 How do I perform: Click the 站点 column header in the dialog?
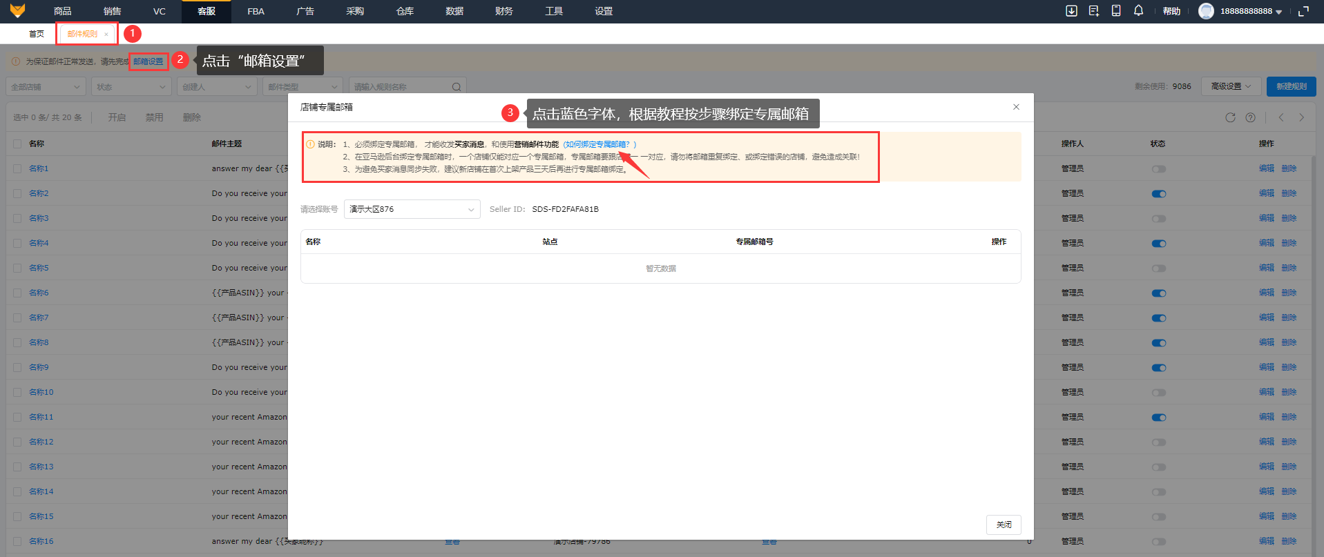(550, 242)
